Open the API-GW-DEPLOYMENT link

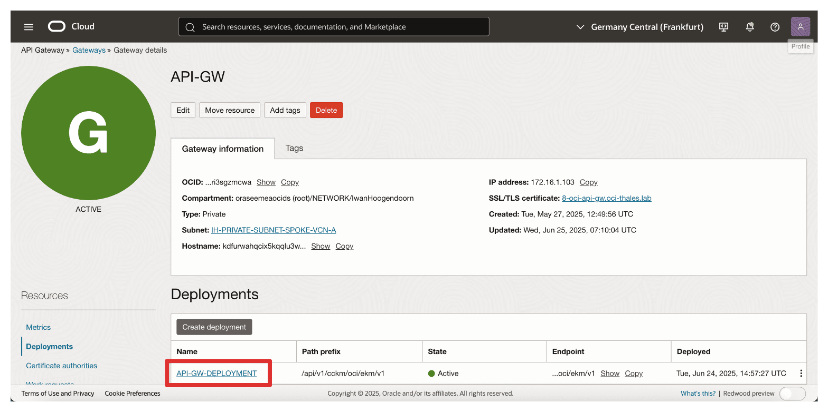(x=217, y=373)
